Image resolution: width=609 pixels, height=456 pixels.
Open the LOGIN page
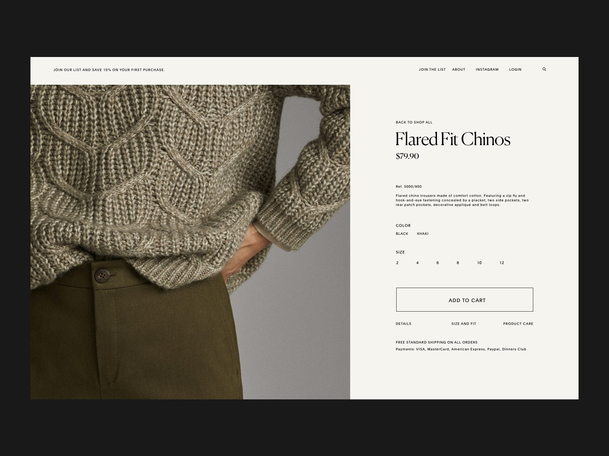tap(515, 70)
